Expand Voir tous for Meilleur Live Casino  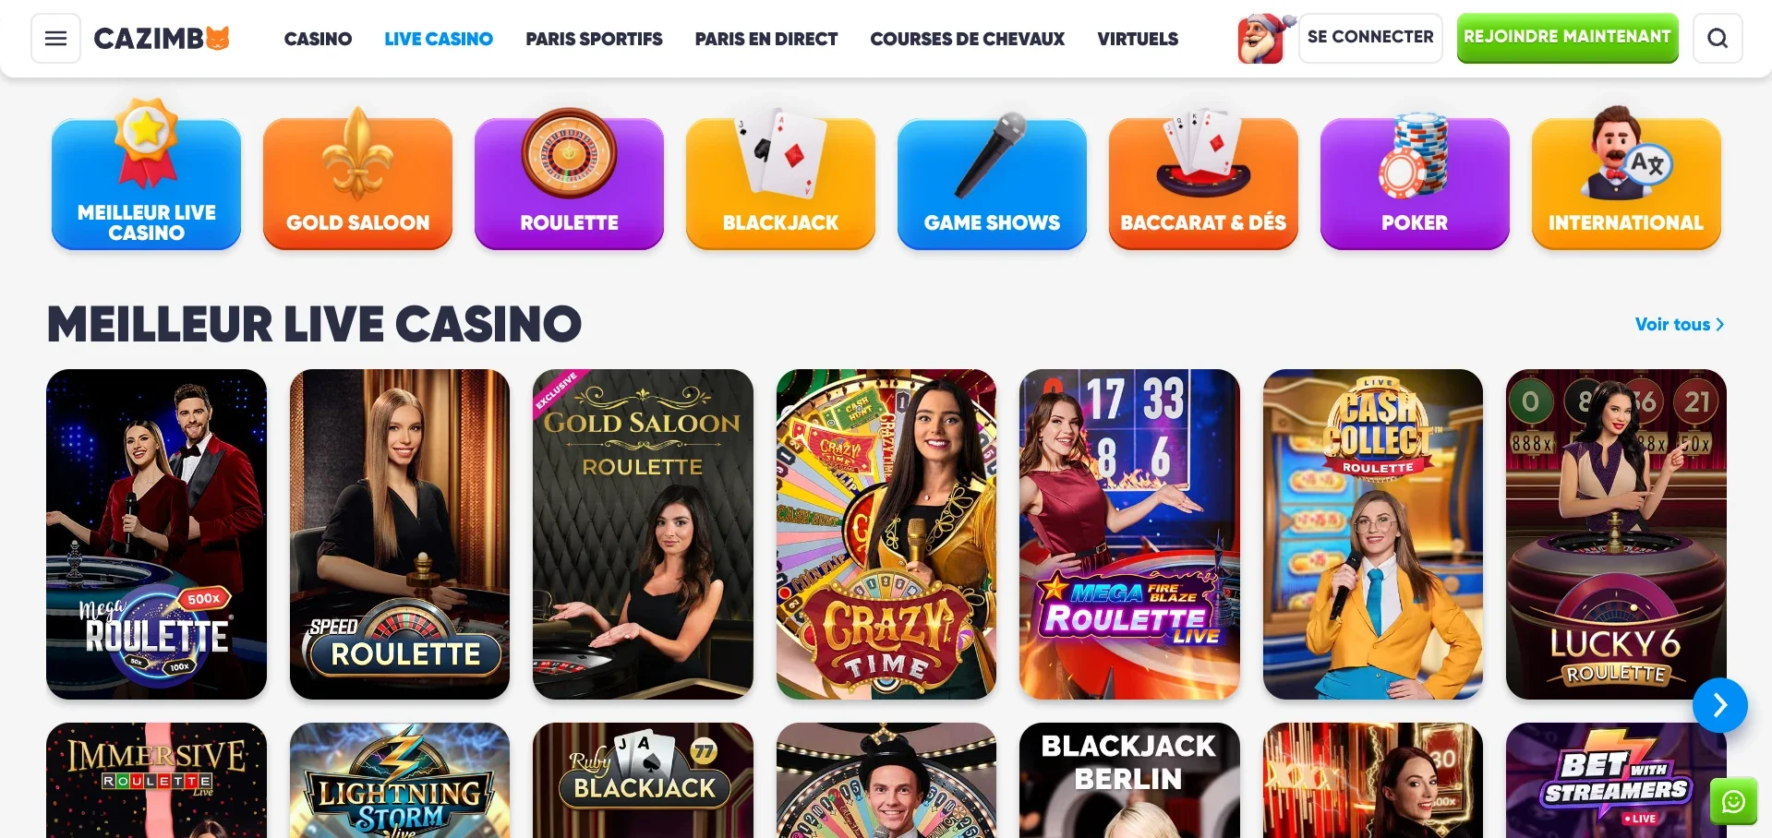(x=1679, y=324)
